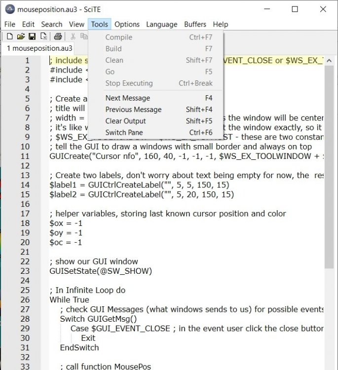
Task: Click the Cut scissors icon
Action: 73,37
